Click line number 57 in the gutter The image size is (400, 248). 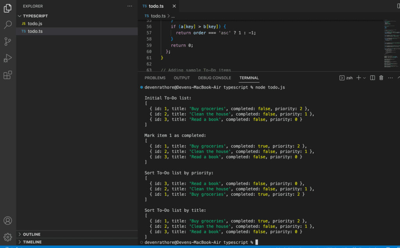(149, 33)
